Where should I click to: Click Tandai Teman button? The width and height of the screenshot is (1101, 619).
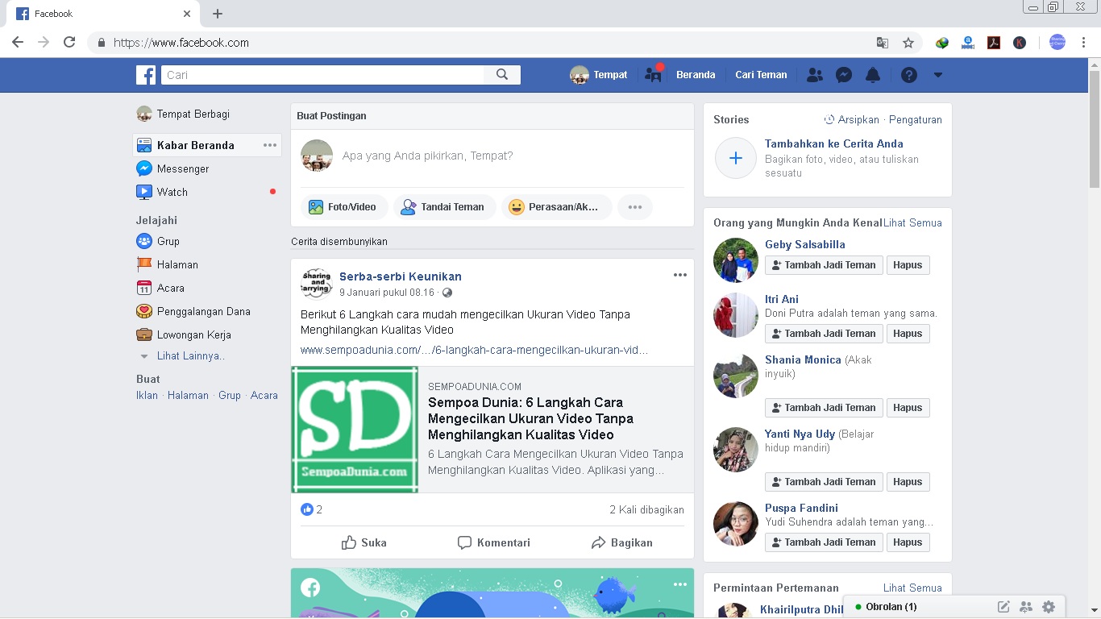(444, 207)
